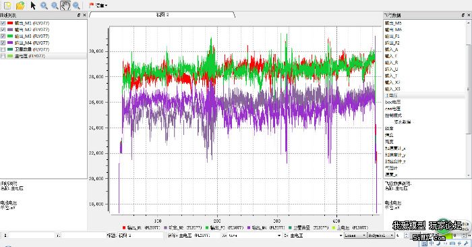Select 加速度计_y in flight data list

(x=395, y=155)
